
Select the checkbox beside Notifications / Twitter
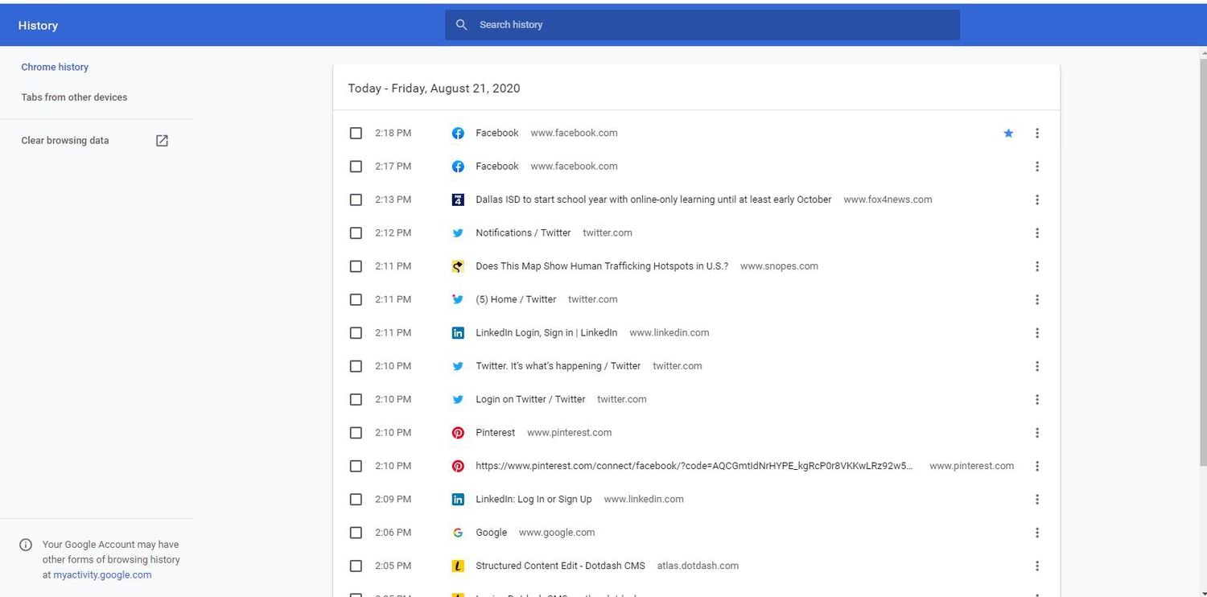click(x=356, y=233)
